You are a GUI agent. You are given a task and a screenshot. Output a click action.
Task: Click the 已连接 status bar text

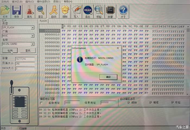point(23,128)
